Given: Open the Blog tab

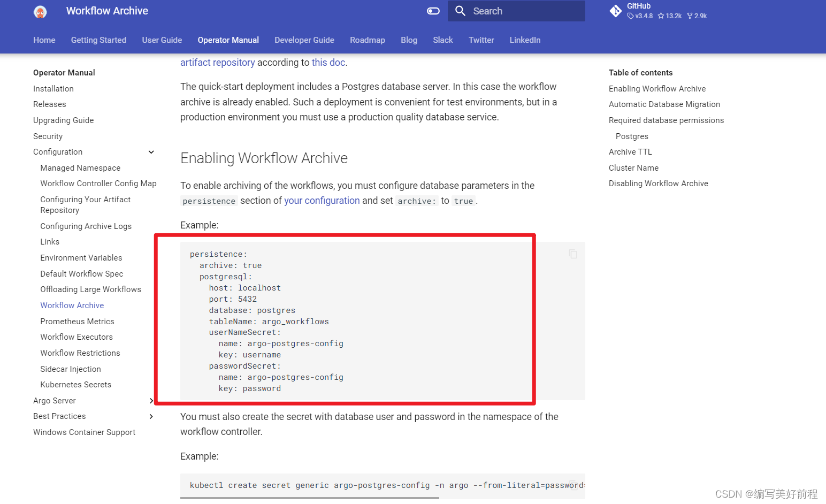Looking at the screenshot, I should 409,40.
